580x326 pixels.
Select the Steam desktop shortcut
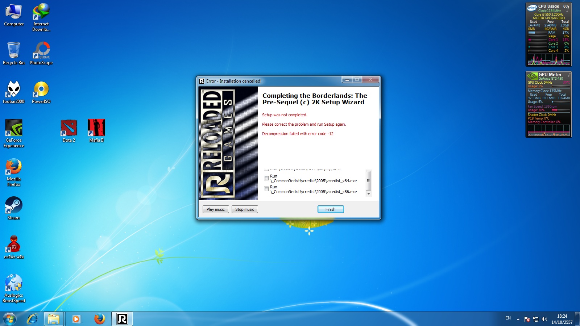[14, 208]
